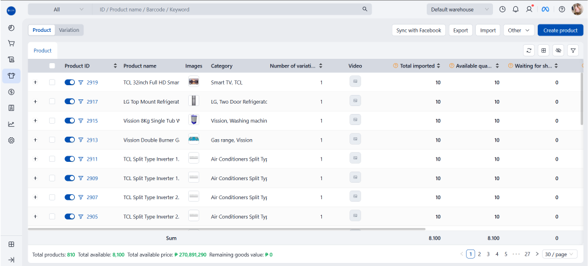Toggle hidden columns eye icon
Image resolution: width=588 pixels, height=266 pixels.
tap(558, 50)
